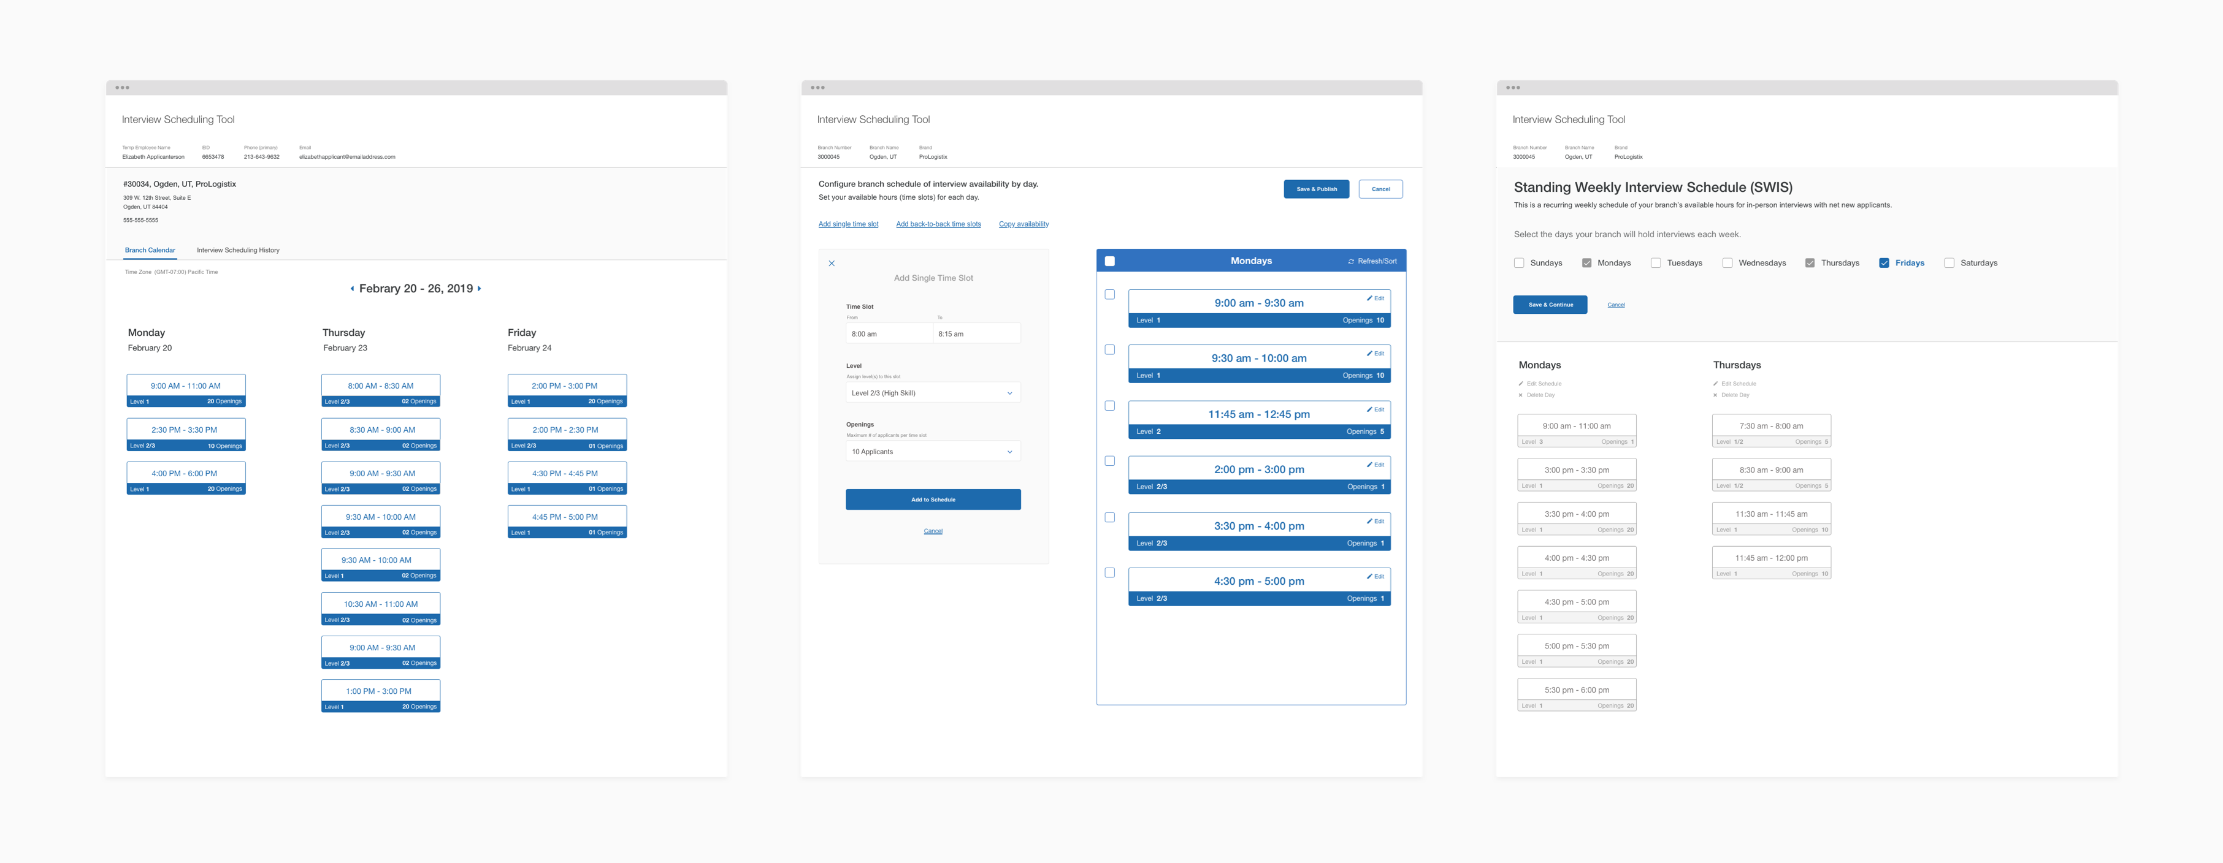
Task: Close the Add Single Time Slot panel
Action: coord(831,264)
